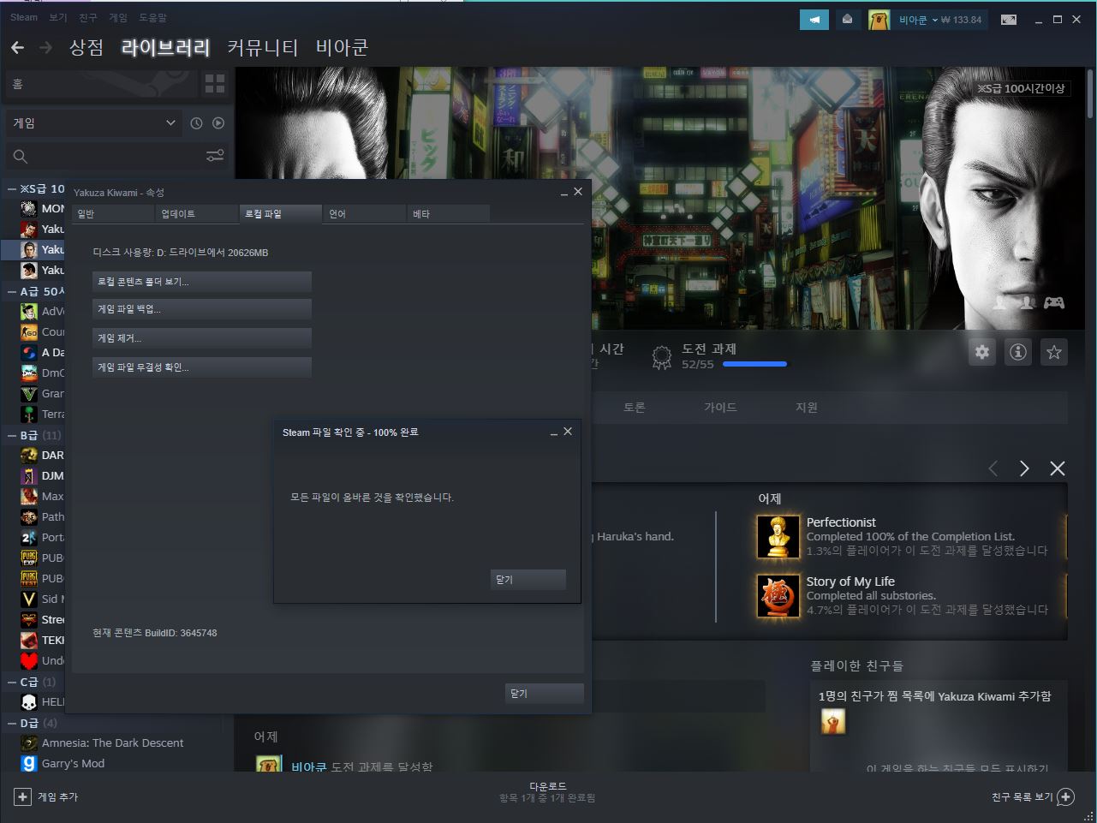The image size is (1097, 823).
Task: Open the Steam menu
Action: click(24, 17)
